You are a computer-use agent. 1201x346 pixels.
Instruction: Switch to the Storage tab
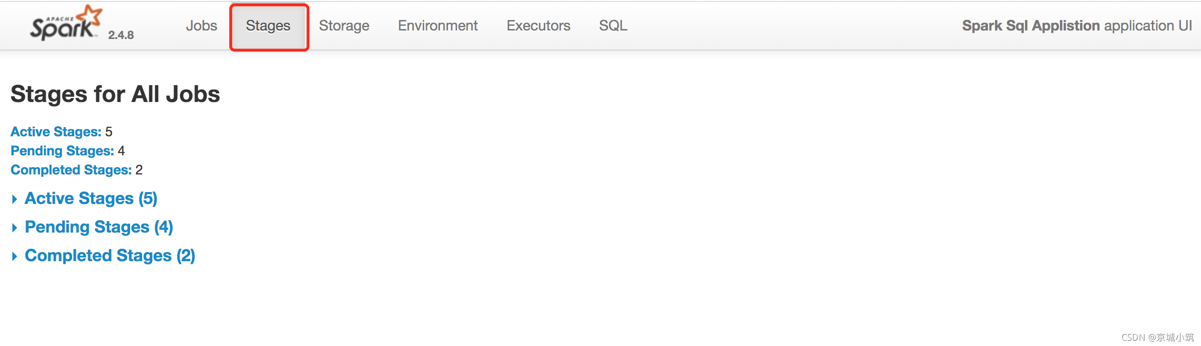[344, 26]
